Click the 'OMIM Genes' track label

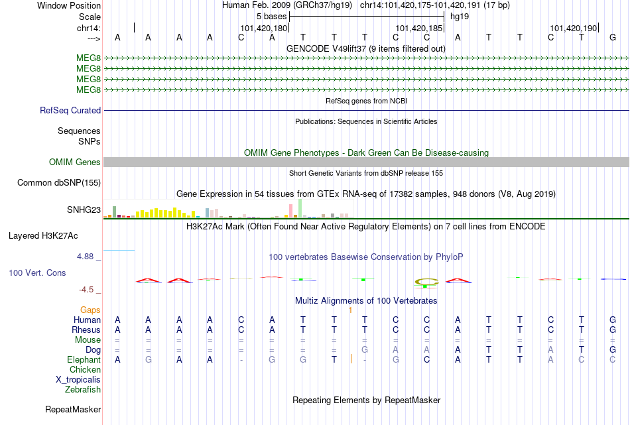point(74,162)
